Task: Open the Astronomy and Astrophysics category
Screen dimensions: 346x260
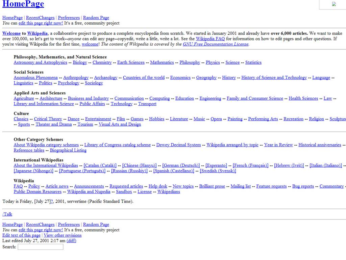Action: point(40,62)
